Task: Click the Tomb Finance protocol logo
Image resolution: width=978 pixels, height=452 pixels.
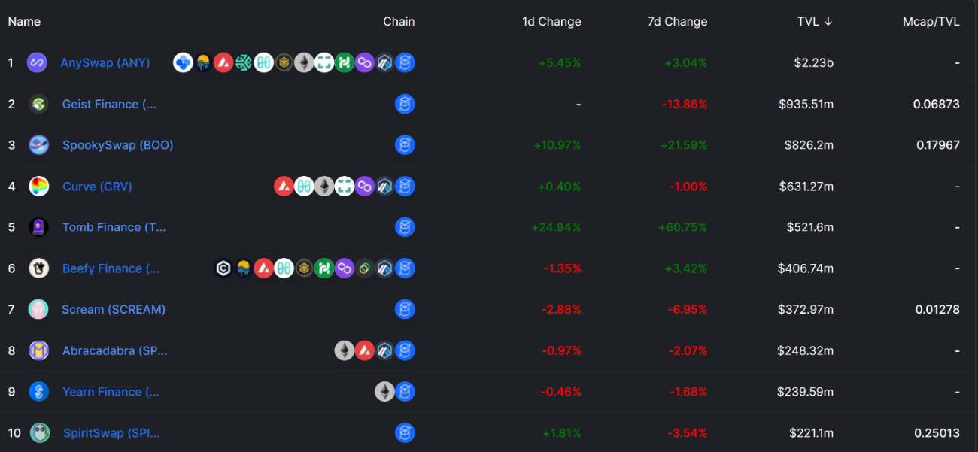Action: tap(39, 227)
